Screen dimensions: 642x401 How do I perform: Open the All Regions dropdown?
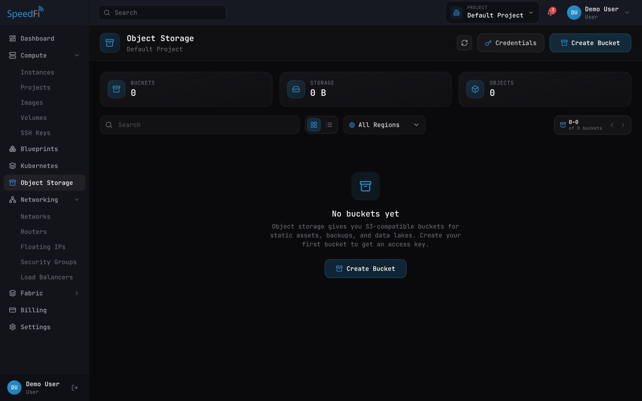[x=384, y=125]
